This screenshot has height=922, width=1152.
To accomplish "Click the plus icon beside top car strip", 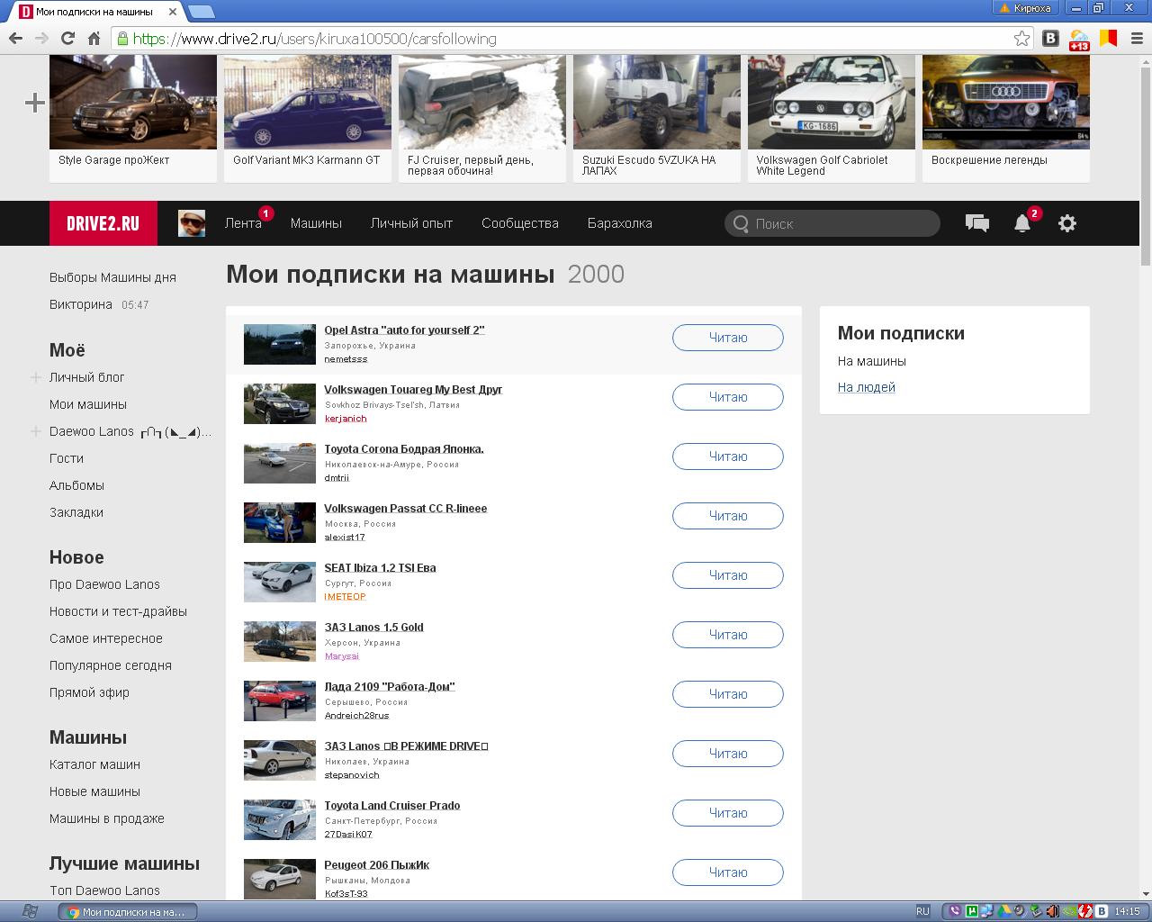I will [35, 103].
